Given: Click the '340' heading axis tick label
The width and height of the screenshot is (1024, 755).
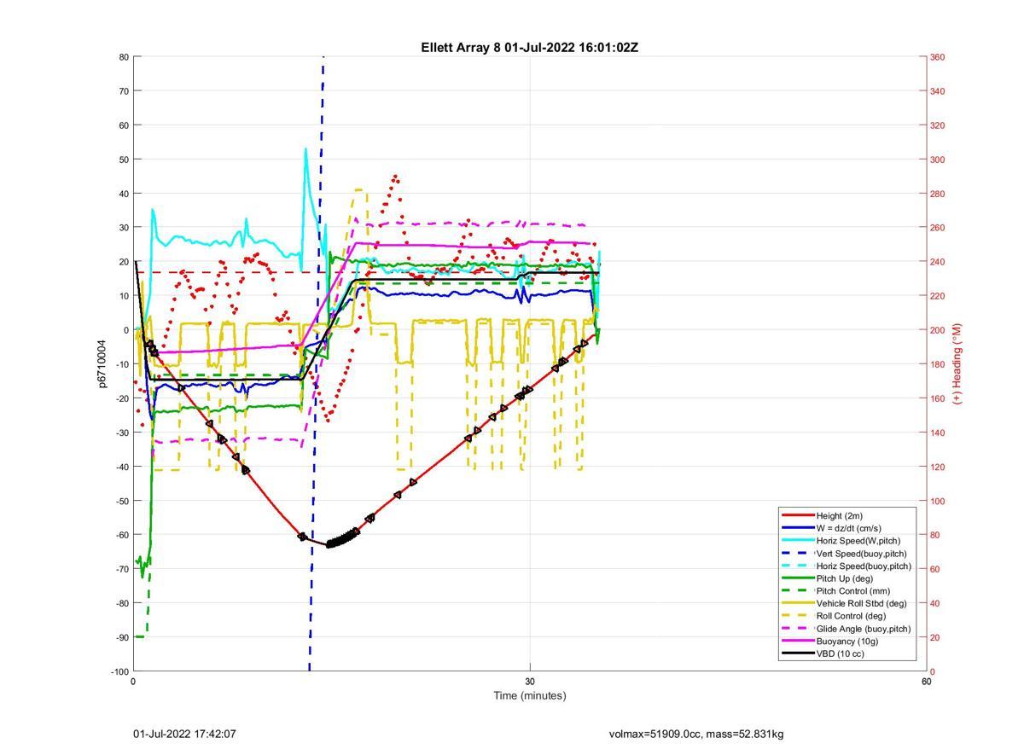Looking at the screenshot, I should click(937, 91).
